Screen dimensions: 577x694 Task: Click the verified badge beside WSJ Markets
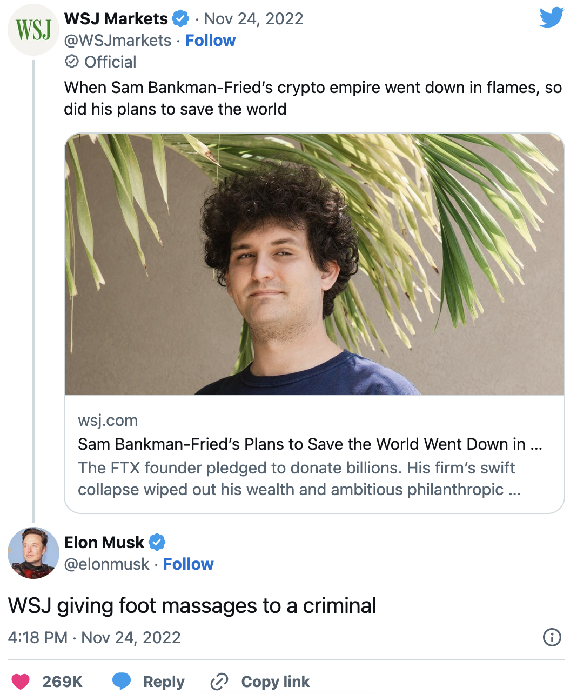(180, 19)
